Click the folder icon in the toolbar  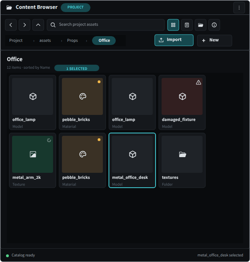[x=201, y=25]
